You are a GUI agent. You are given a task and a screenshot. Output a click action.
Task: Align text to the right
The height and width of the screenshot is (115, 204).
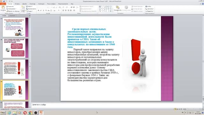coord(68,11)
